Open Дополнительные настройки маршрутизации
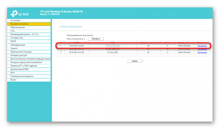Image resolution: width=220 pixels, height=129 pixels. pyautogui.click(x=29, y=59)
